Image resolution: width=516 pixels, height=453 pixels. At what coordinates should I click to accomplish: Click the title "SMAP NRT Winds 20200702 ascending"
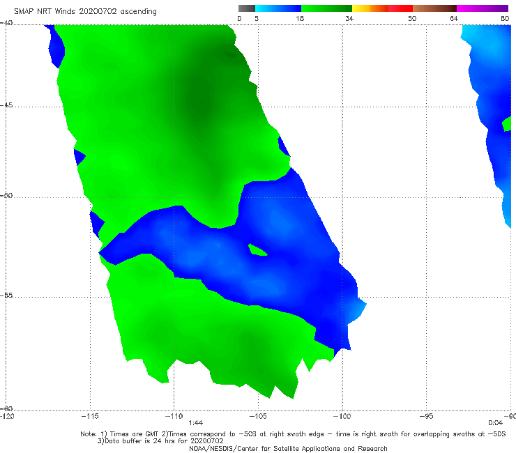(85, 12)
